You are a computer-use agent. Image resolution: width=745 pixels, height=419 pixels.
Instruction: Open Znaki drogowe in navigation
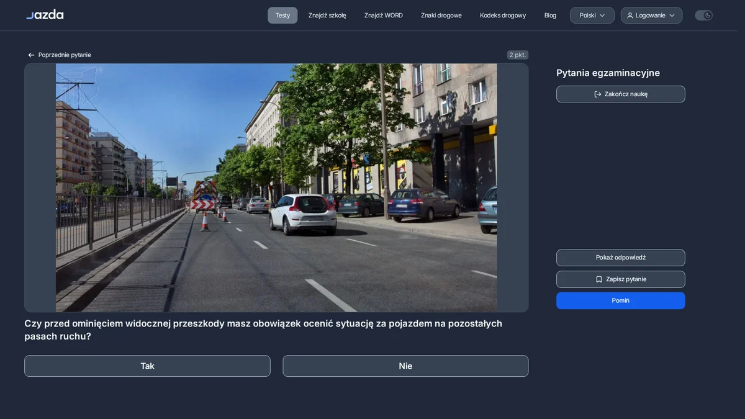[x=441, y=16]
